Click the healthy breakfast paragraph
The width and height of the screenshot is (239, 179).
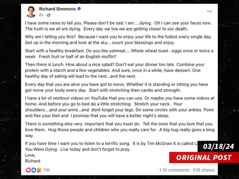[x=118, y=53]
